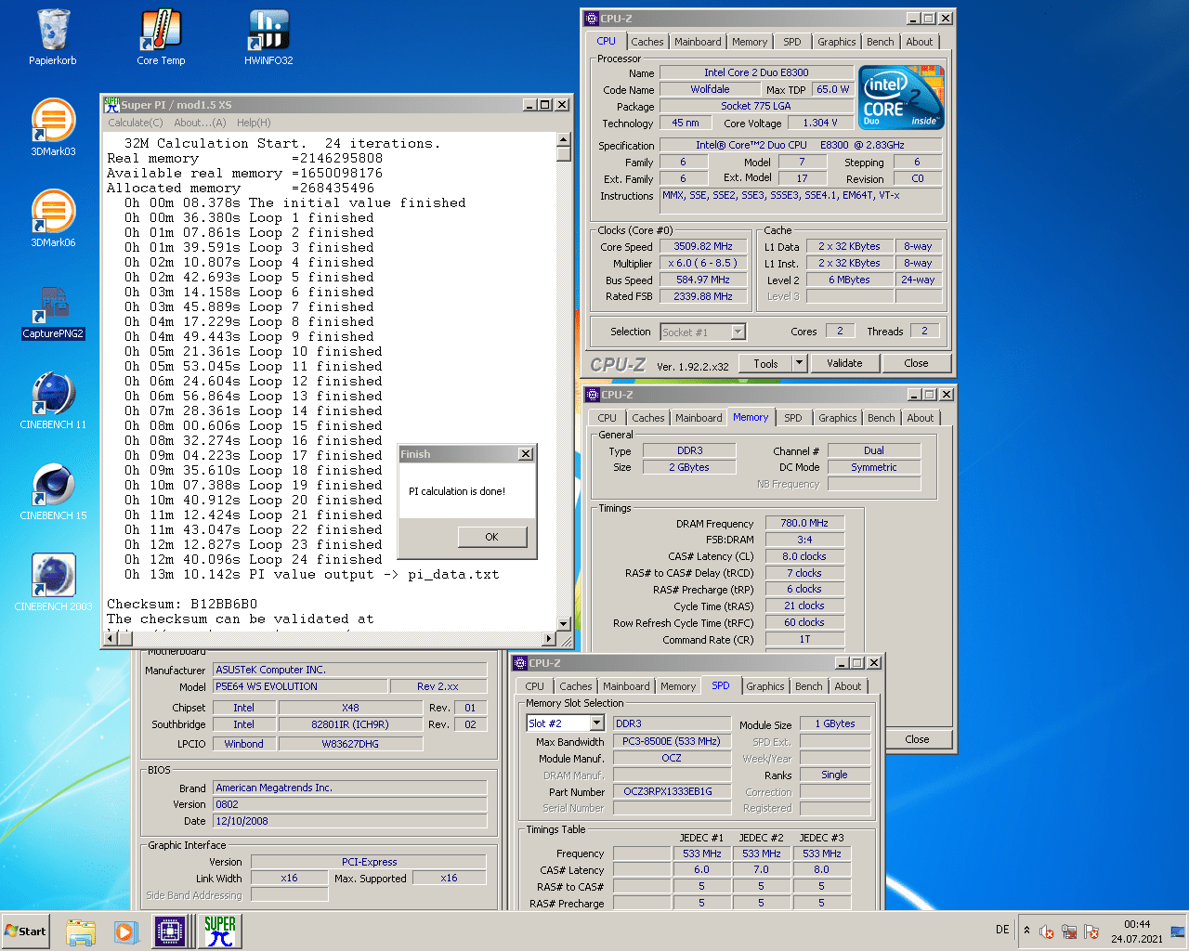Image resolution: width=1189 pixels, height=951 pixels.
Task: Click the Core Speed value 3509.82 MHz
Action: [703, 246]
